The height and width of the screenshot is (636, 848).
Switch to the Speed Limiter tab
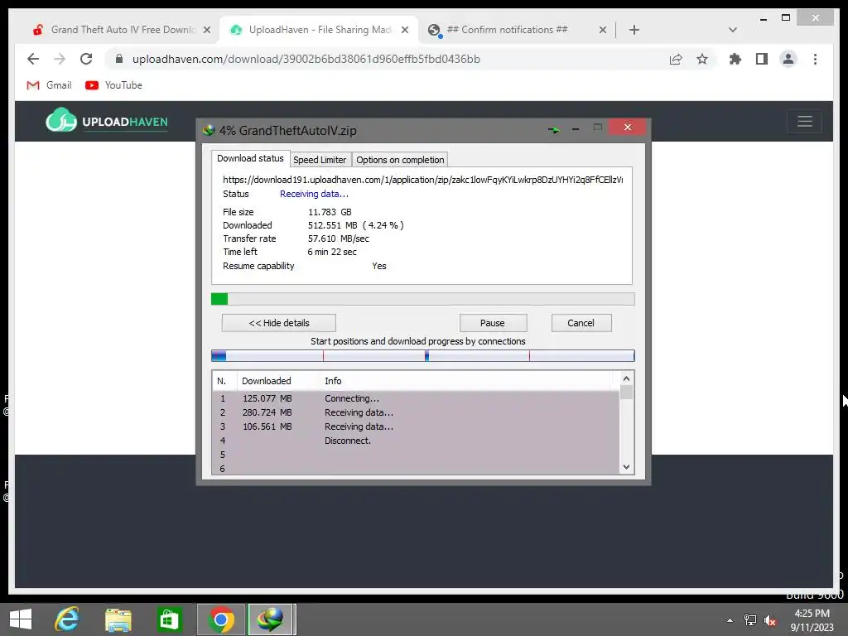(x=319, y=160)
